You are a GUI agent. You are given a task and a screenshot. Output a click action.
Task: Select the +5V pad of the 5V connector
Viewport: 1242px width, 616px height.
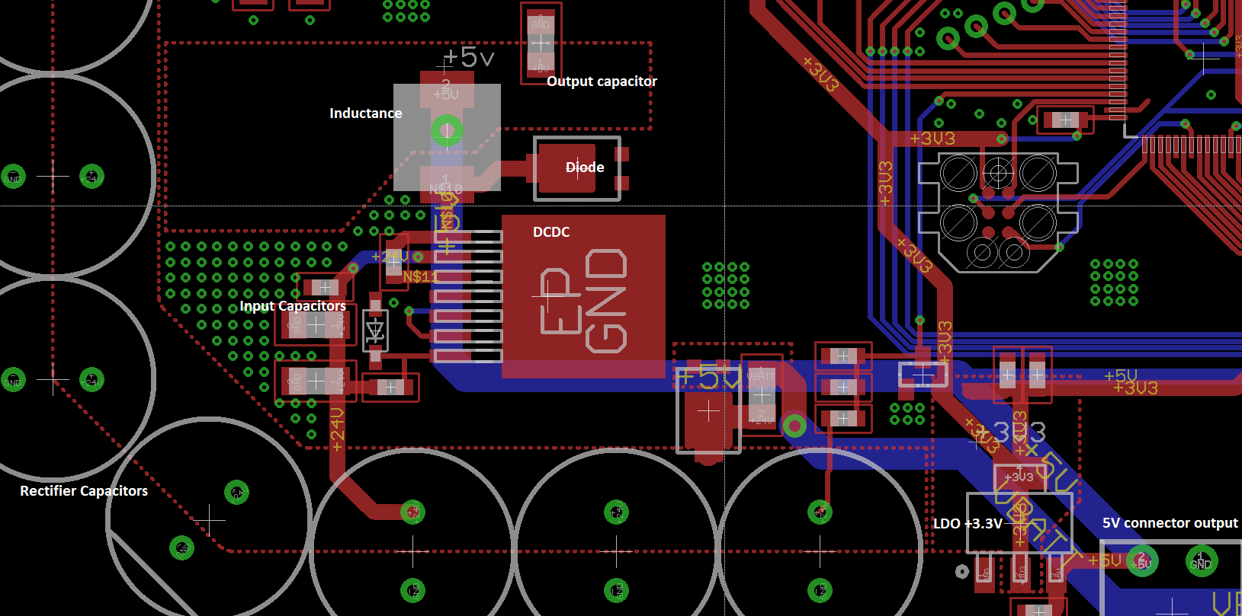coord(1142,562)
